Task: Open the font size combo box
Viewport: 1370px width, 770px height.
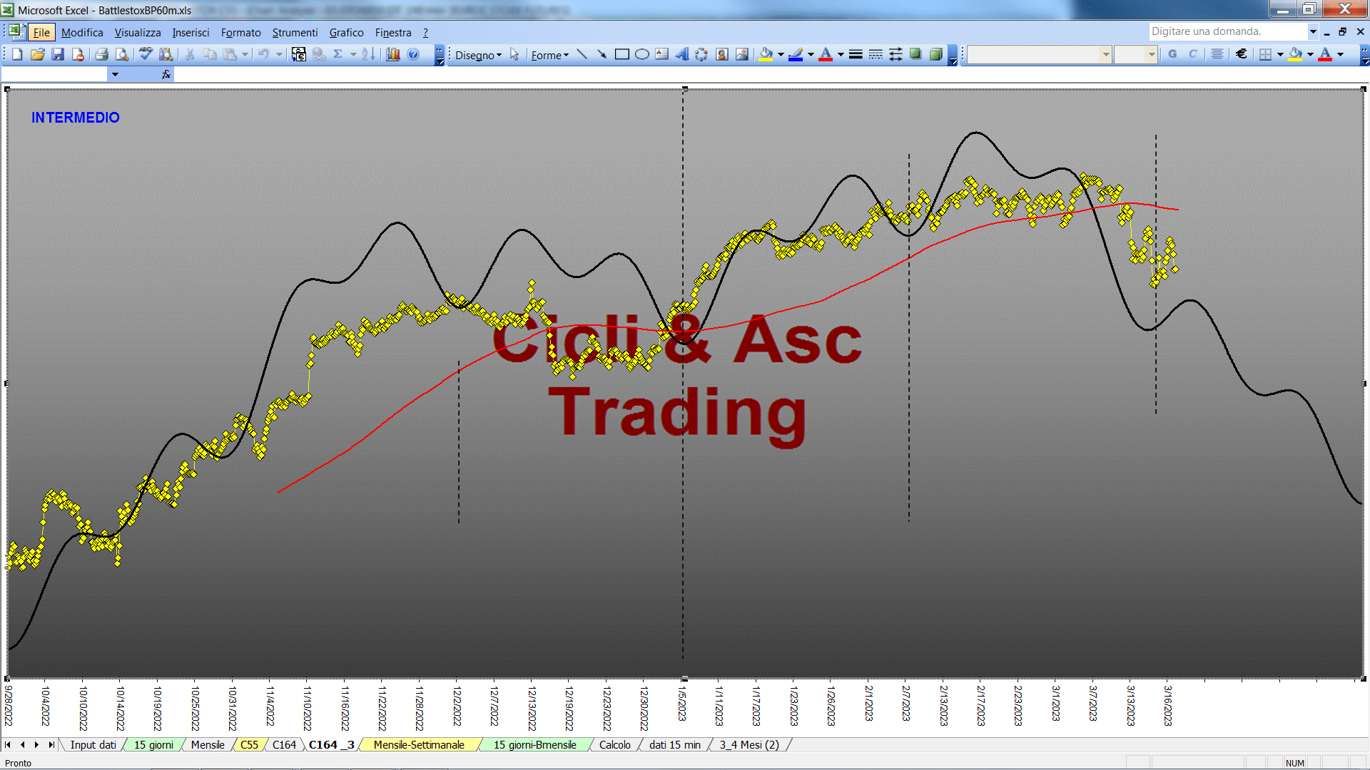Action: (1135, 54)
